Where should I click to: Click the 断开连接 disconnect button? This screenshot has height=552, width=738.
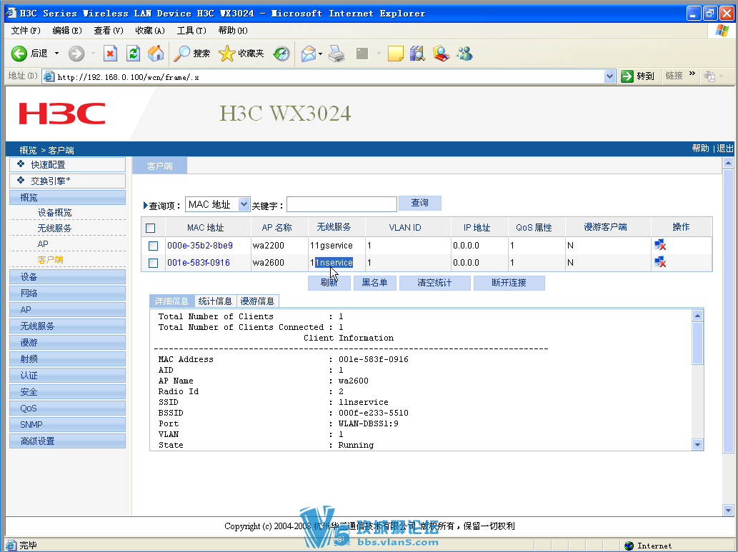(509, 283)
